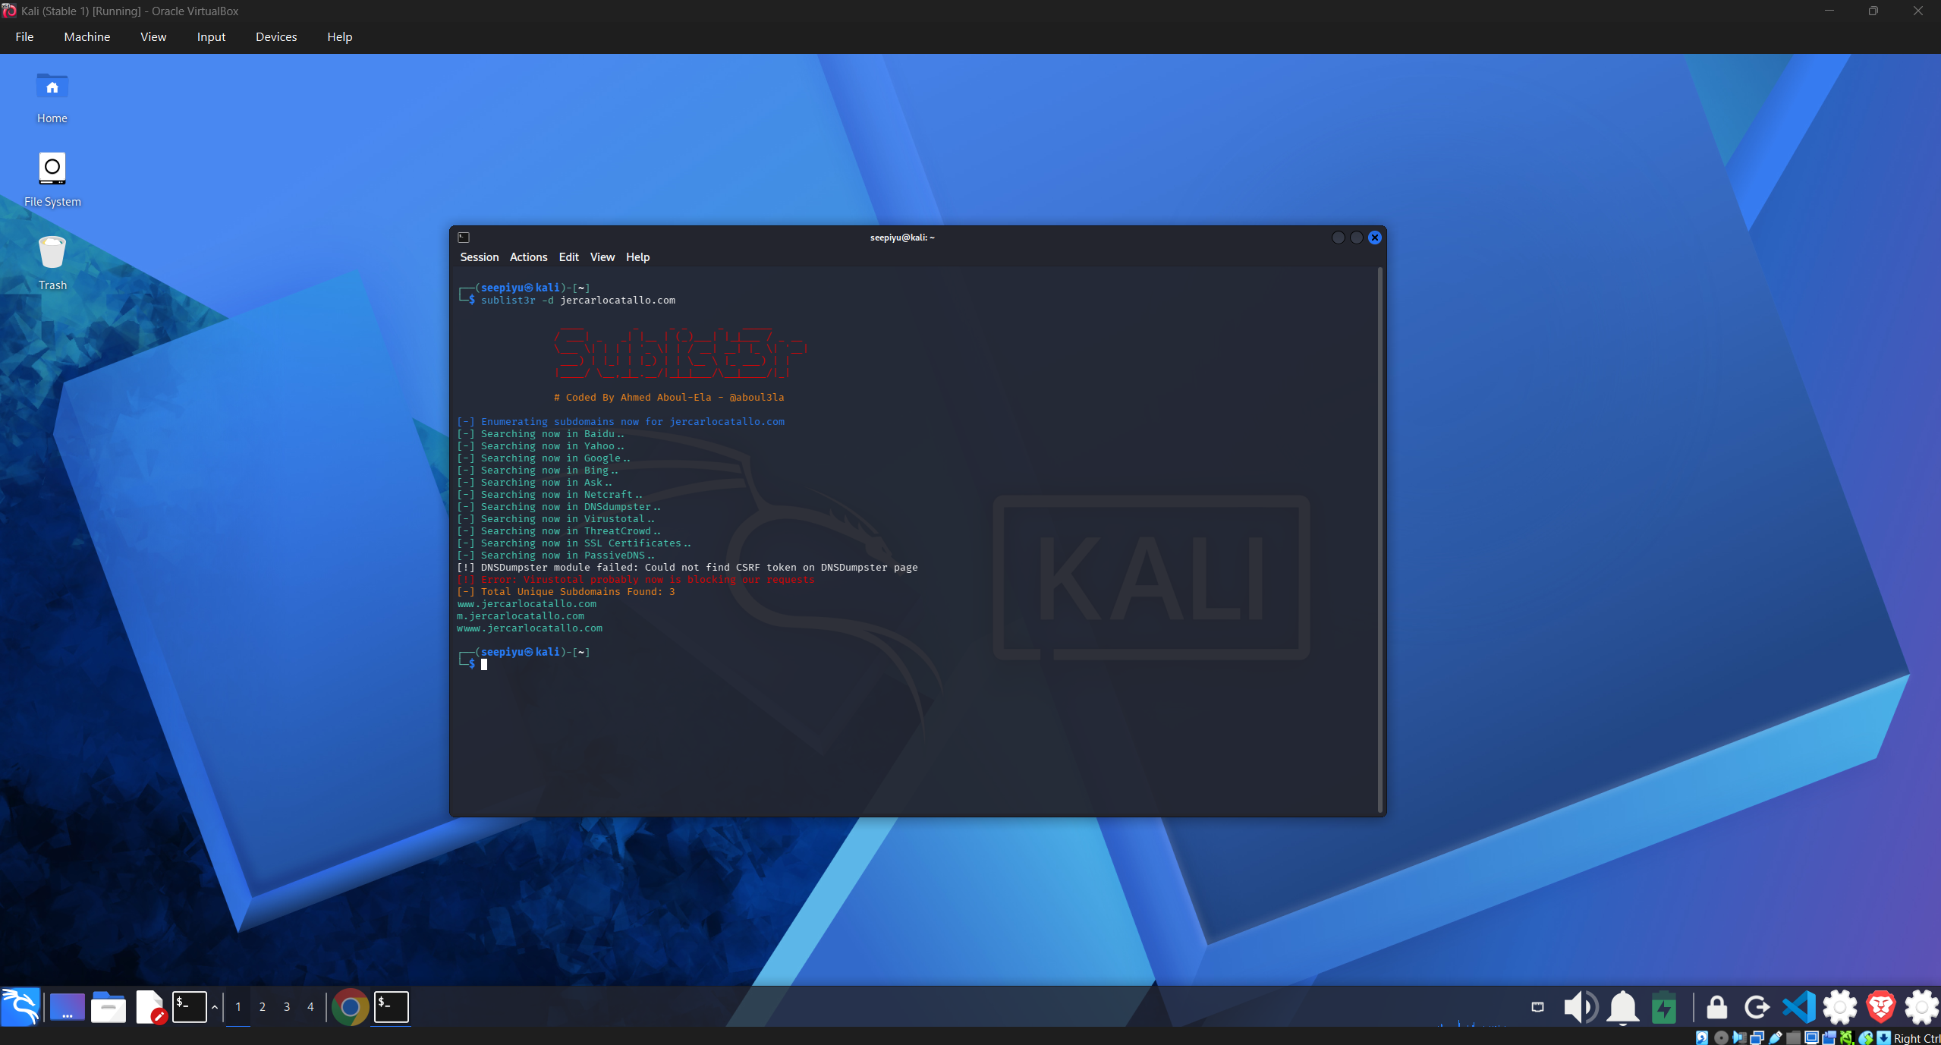Click the Coded By Ahmed Aboul-Ela credit line

pyautogui.click(x=669, y=398)
